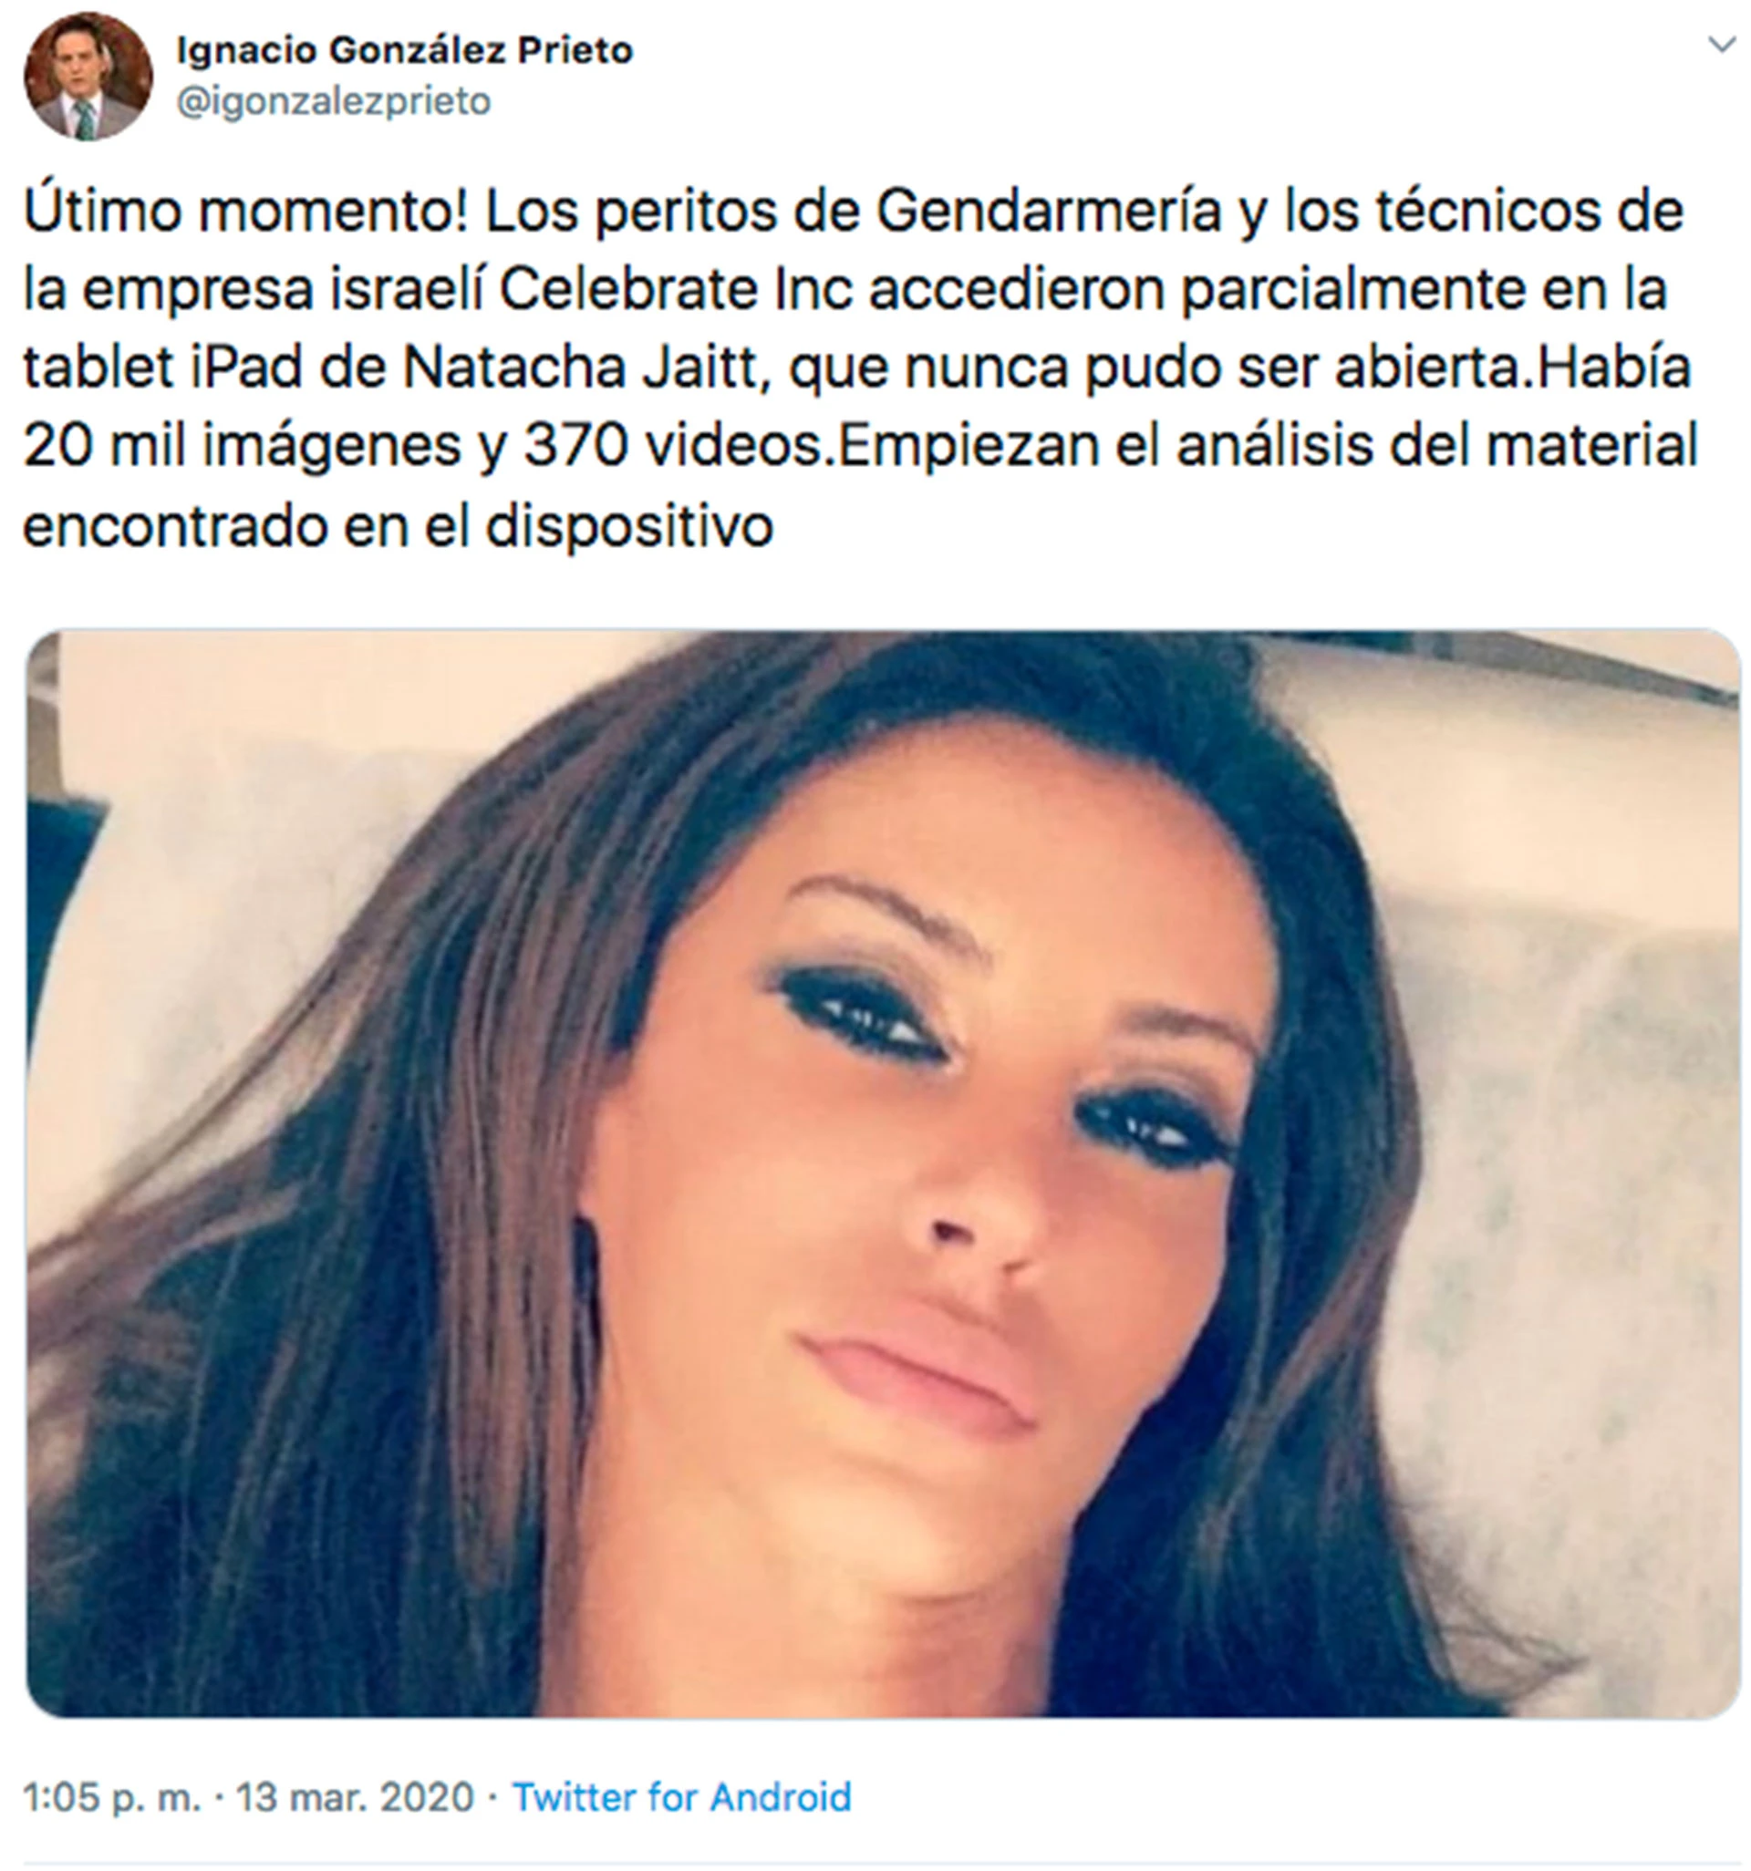
Task: Click 'Natacha Jaitt' in the tweet text
Action: (581, 367)
